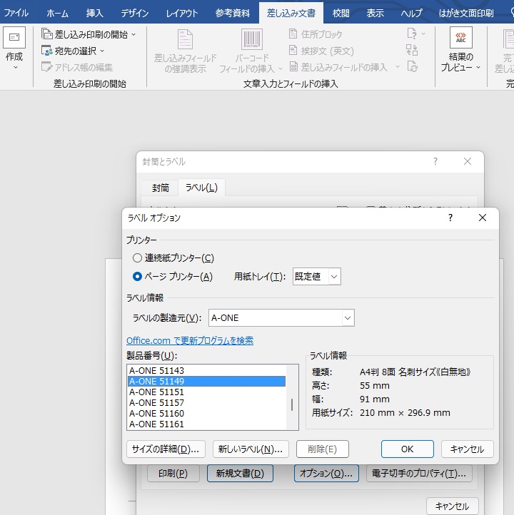Click 差し込みフィールドの強調表示 icon

(x=185, y=39)
